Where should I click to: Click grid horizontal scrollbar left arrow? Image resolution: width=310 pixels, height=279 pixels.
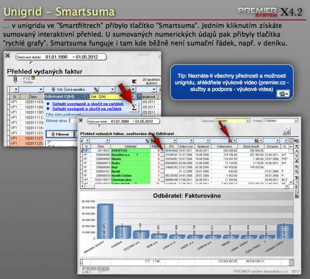82,186
